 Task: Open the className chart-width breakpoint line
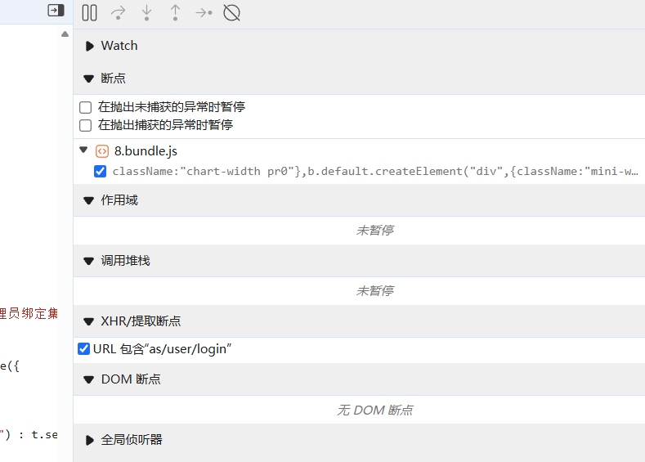point(375,171)
